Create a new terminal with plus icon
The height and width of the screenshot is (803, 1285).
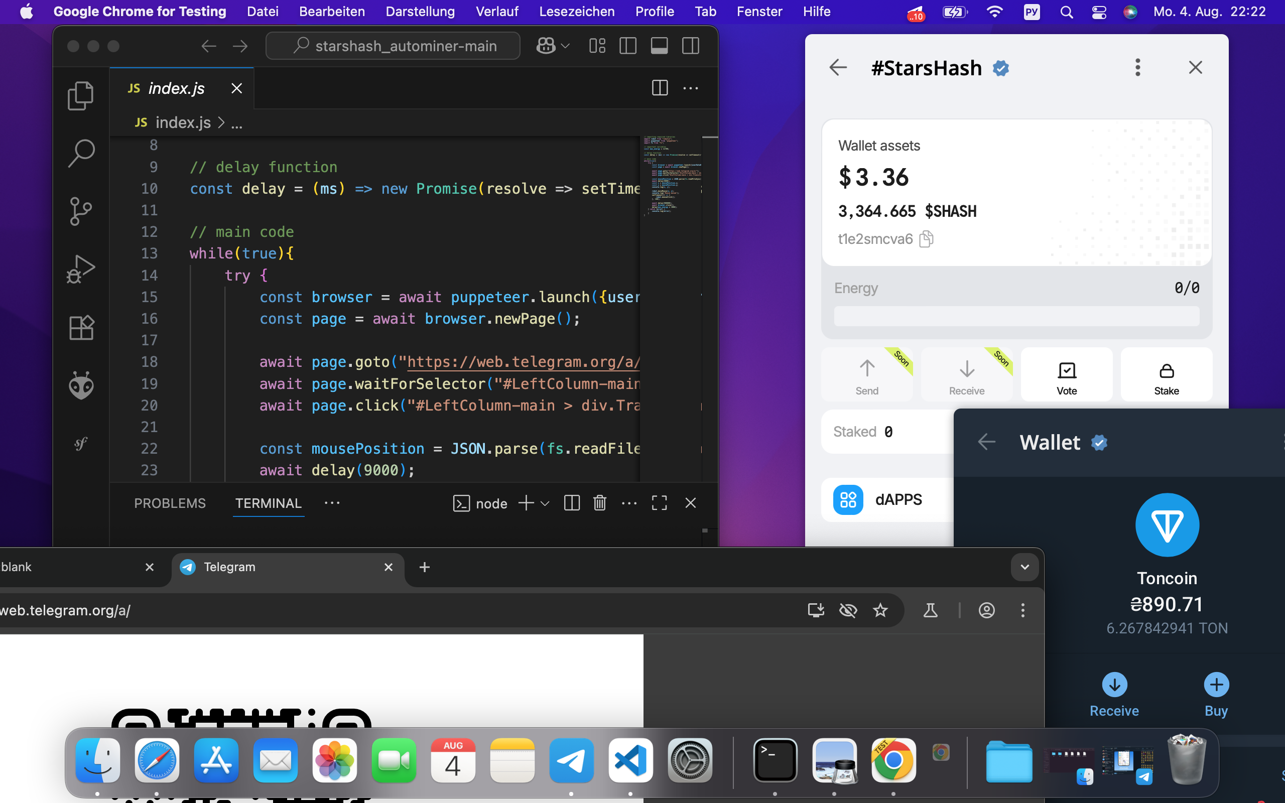(526, 502)
